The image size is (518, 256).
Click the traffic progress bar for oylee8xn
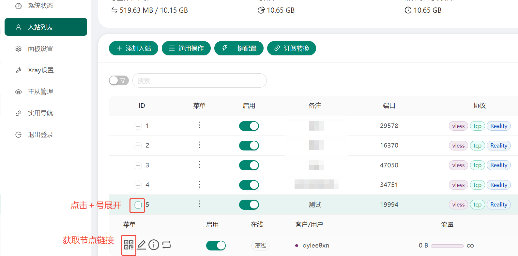pos(447,246)
